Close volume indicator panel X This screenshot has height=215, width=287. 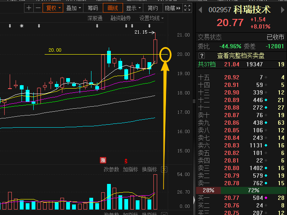[x=164, y=170]
